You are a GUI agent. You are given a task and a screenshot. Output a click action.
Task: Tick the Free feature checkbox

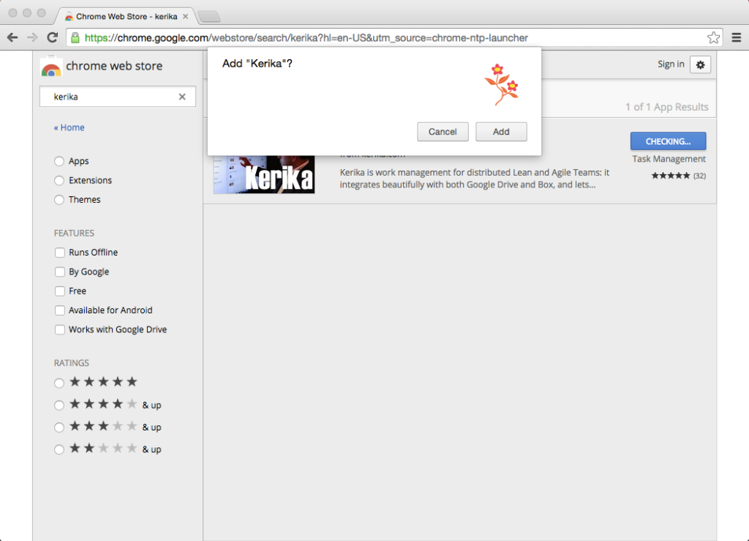coord(60,291)
